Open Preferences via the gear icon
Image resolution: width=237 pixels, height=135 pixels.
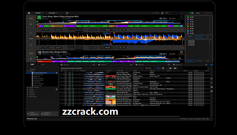(162, 13)
